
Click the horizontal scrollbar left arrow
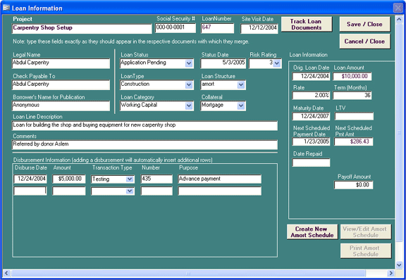(6, 273)
